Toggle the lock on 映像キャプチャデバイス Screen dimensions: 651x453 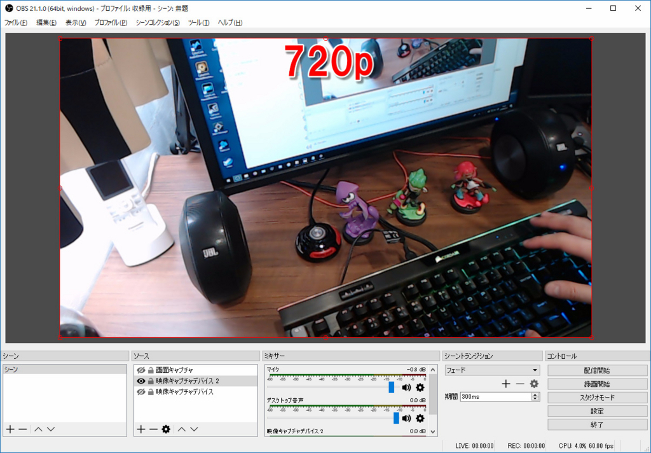(151, 391)
